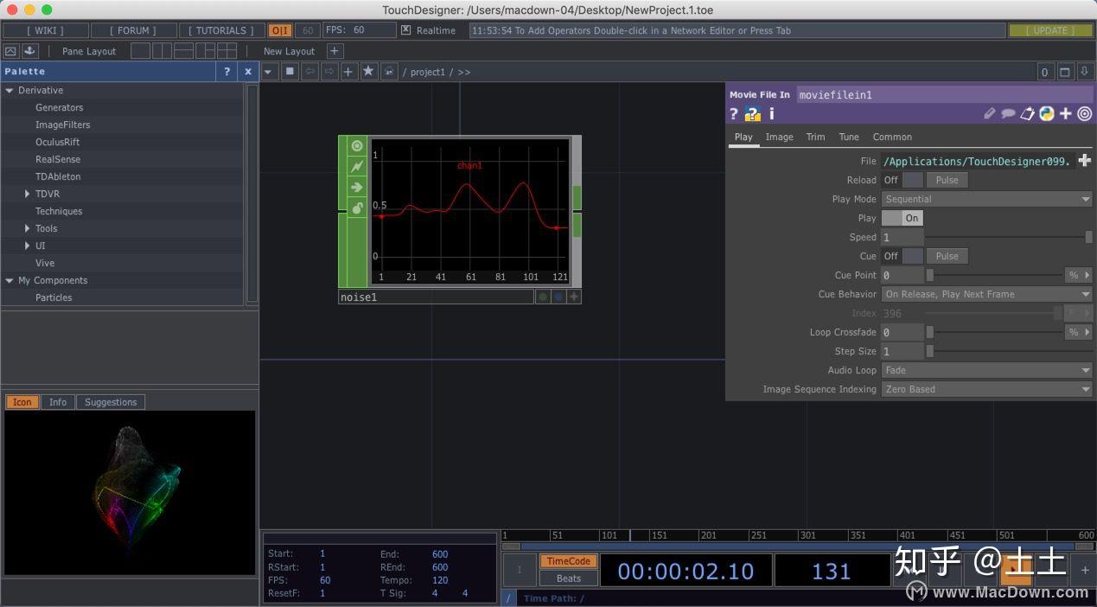This screenshot has height=607, width=1097.
Task: Go forward with the right arrow icon
Action: [329, 71]
